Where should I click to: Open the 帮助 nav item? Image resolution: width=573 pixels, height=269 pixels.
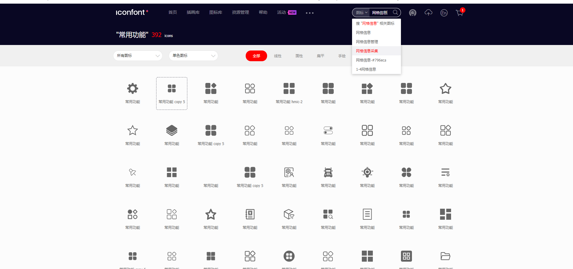pos(263,13)
